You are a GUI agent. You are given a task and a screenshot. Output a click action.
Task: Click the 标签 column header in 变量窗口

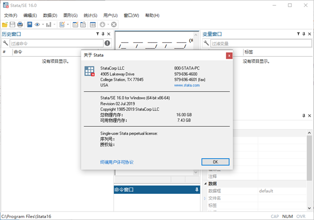pyautogui.click(x=249, y=52)
